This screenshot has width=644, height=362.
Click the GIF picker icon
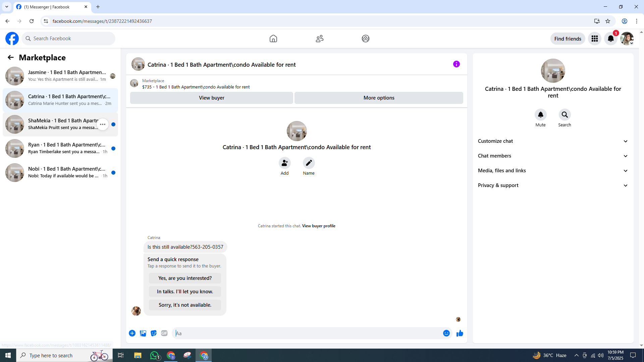pos(164,333)
